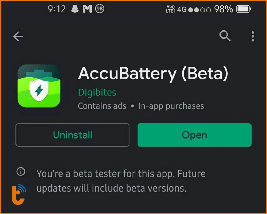Tap the AccuBattery green shield app icon

click(x=39, y=86)
